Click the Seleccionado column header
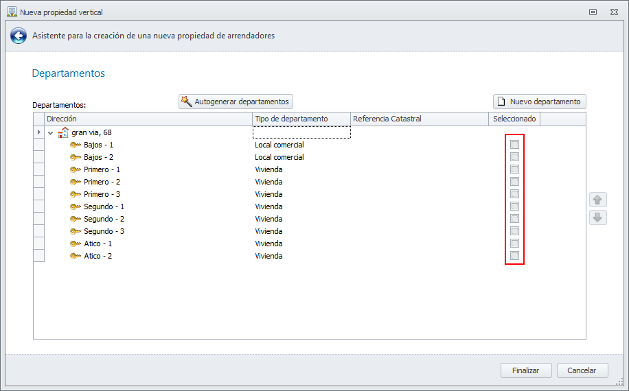 (514, 119)
